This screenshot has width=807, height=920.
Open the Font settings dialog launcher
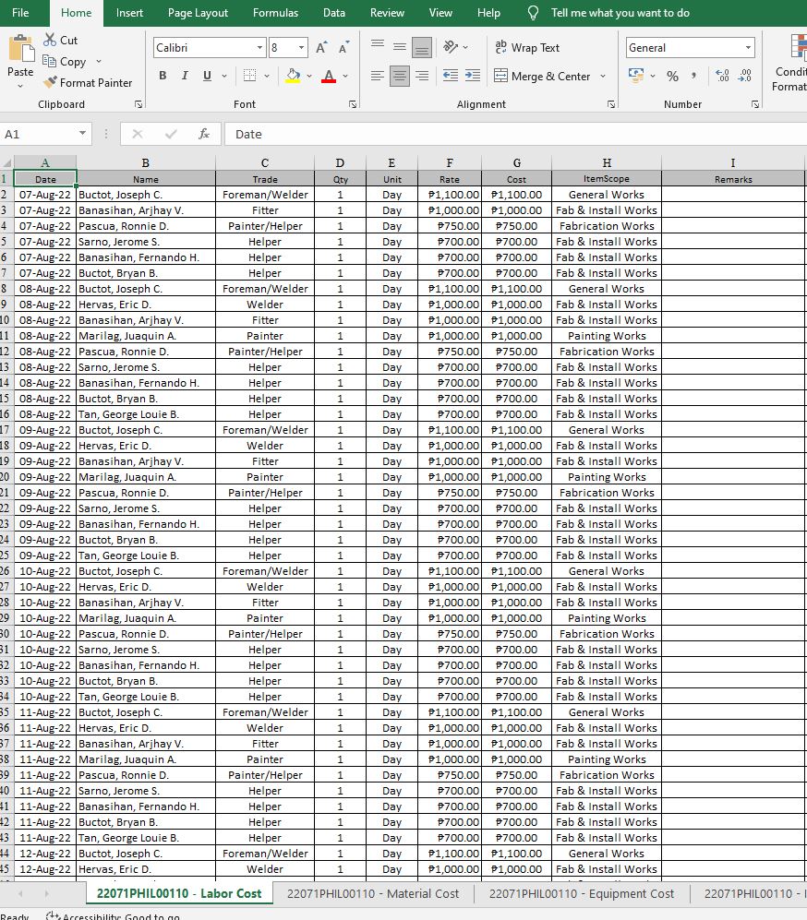pos(353,104)
